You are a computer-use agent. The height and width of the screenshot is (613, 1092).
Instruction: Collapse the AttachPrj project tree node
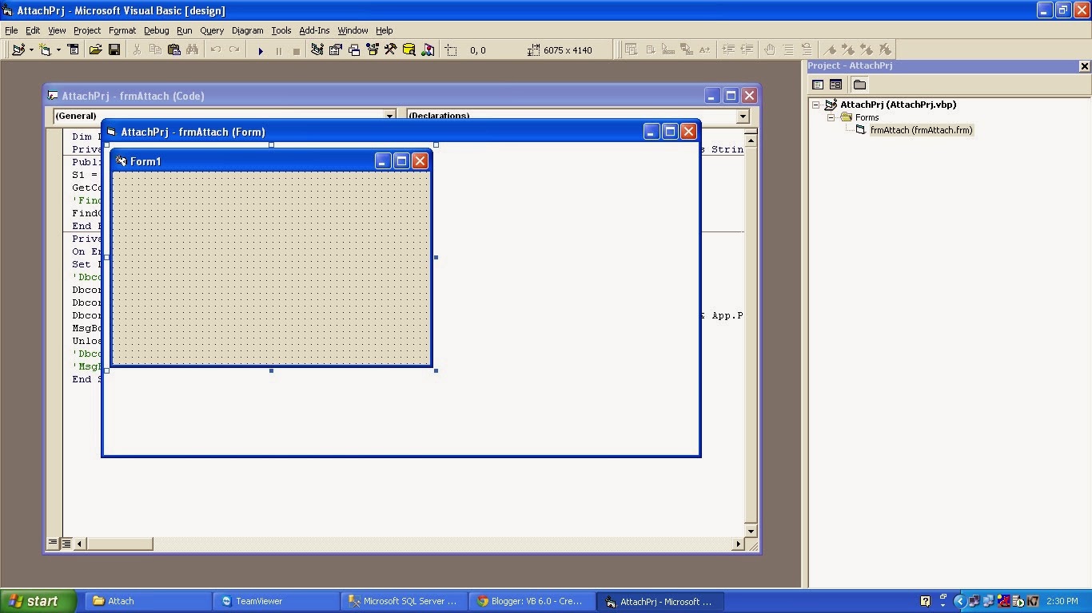click(816, 105)
